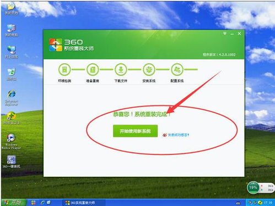Click the My Computer desktop icon

[x=11, y=30]
